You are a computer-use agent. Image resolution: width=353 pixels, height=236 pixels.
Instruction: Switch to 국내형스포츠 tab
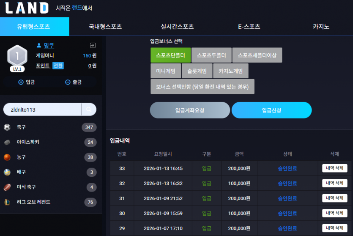click(105, 27)
